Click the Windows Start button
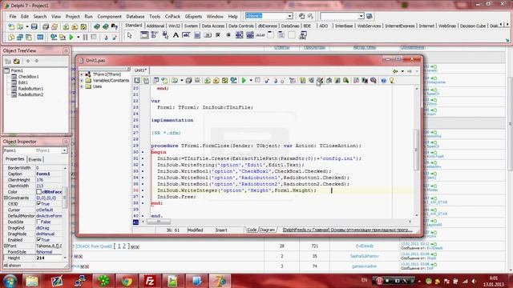 [x=10, y=281]
